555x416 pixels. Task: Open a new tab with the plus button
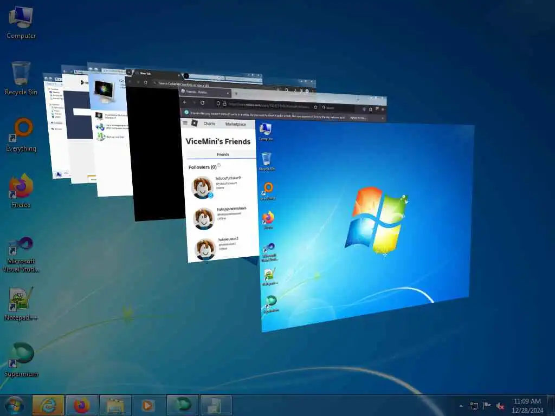pyautogui.click(x=236, y=94)
